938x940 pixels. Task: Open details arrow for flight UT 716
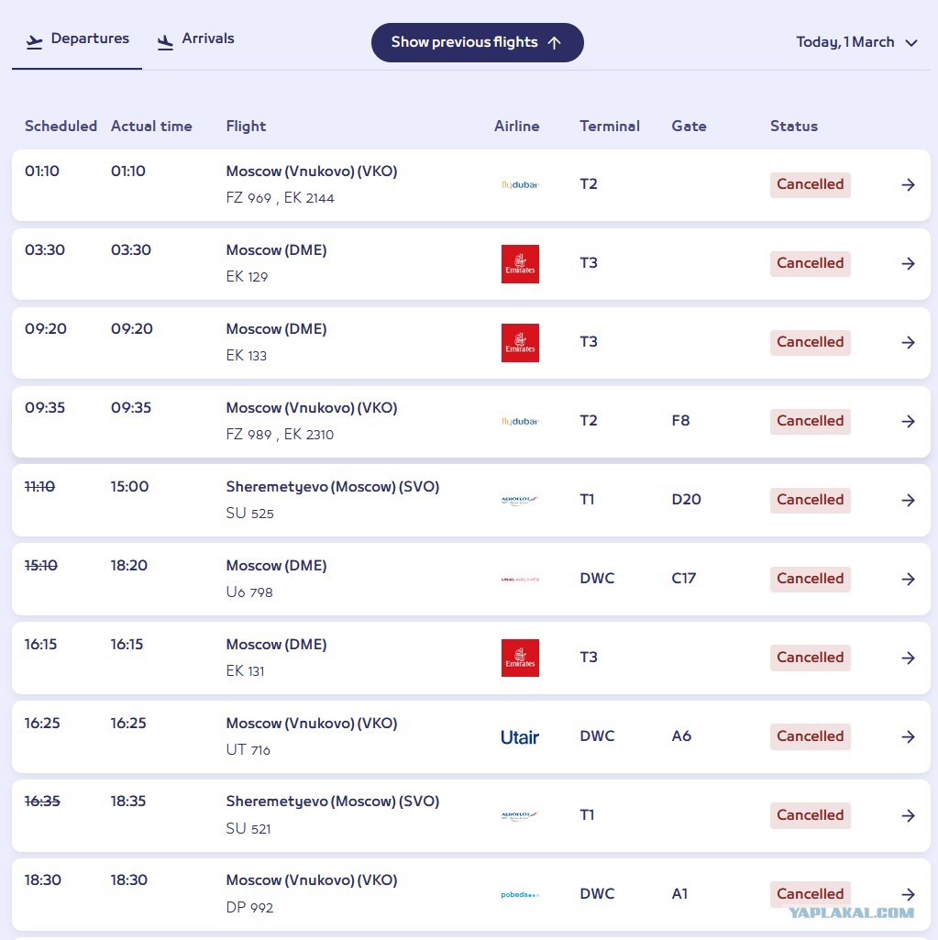pos(908,736)
